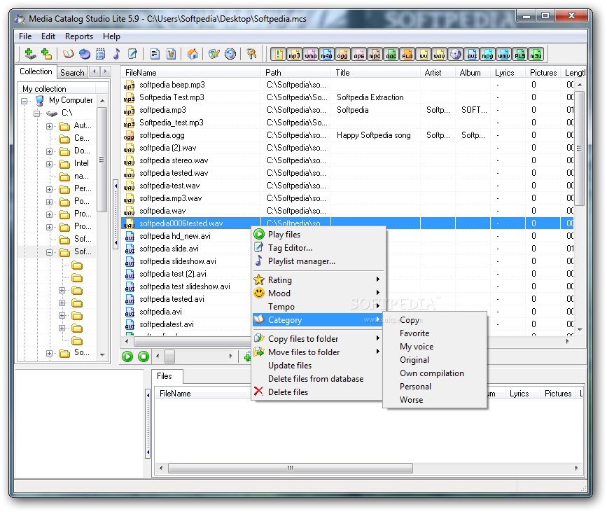
Task: Expand the Po... folder node
Action: point(49,202)
